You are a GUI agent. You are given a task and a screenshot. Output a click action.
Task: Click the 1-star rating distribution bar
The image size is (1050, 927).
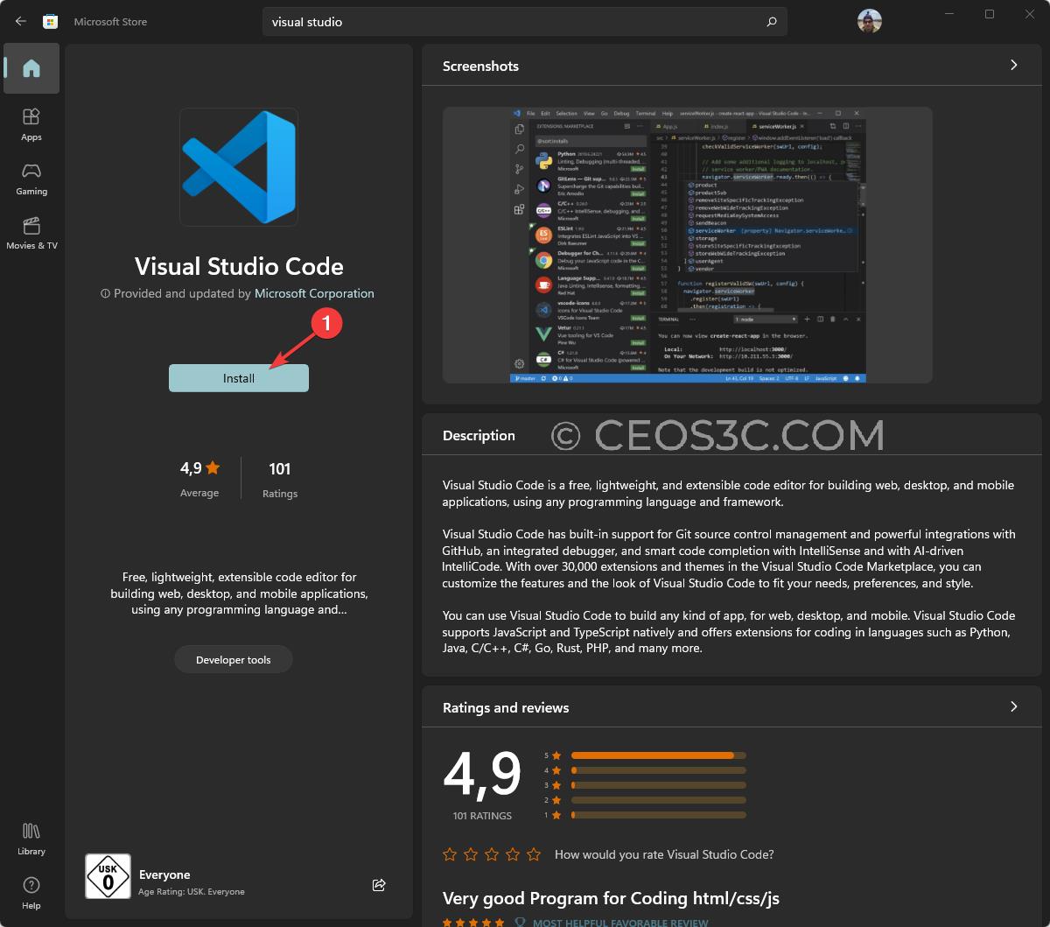[659, 815]
